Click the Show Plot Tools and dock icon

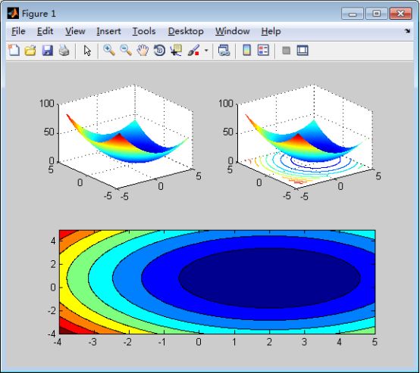click(302, 50)
